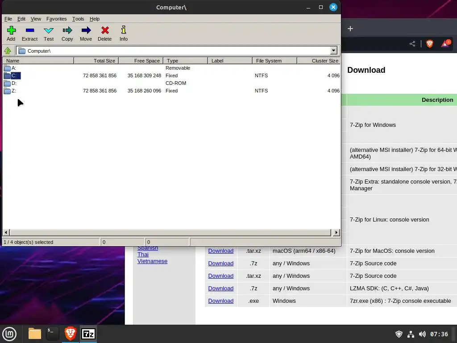The width and height of the screenshot is (457, 343).
Task: Click the '7-Zip for Windows' description
Action: tap(373, 125)
